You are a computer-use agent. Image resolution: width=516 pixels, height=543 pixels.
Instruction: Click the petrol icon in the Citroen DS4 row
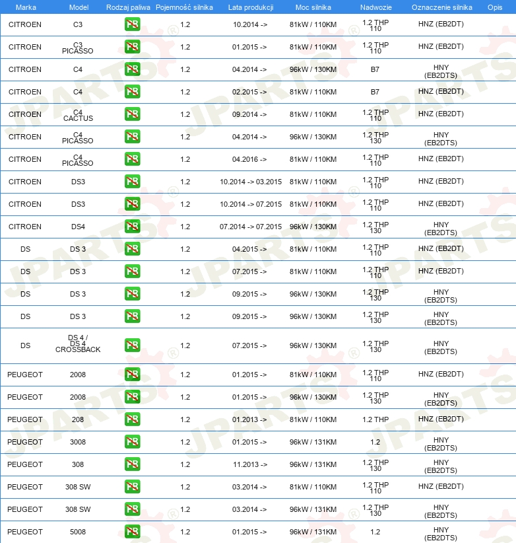pos(133,227)
